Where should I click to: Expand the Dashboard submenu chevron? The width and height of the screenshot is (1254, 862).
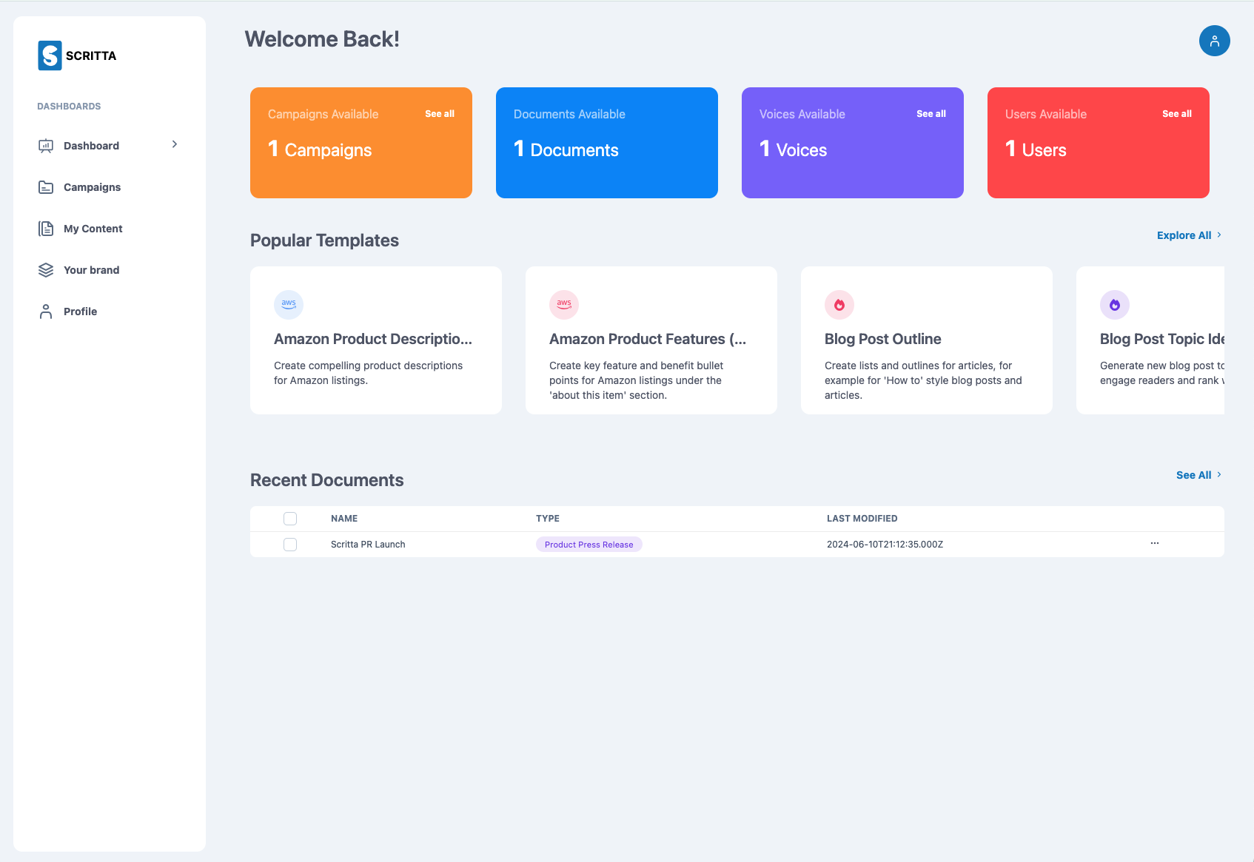tap(175, 144)
